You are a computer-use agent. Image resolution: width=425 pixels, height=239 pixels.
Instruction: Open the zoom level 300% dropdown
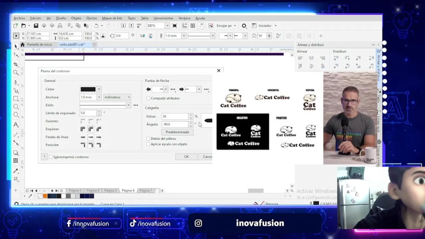[167, 26]
